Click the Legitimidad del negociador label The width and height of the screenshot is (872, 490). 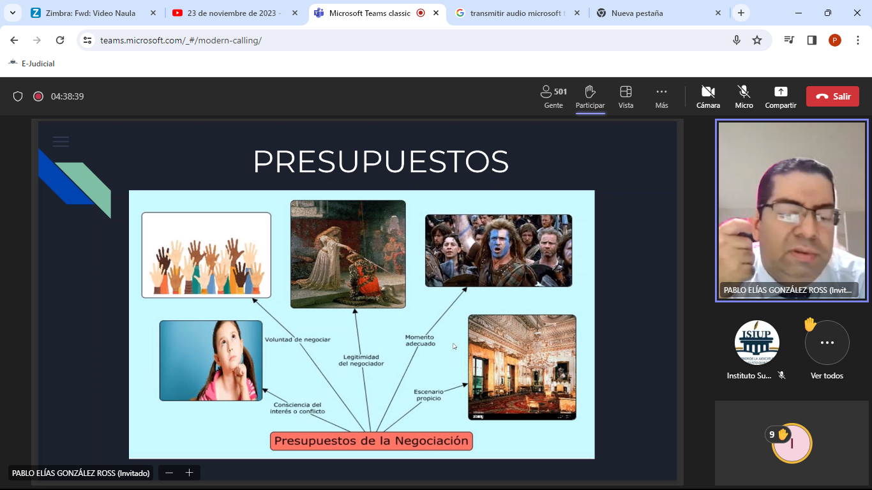pos(361,360)
